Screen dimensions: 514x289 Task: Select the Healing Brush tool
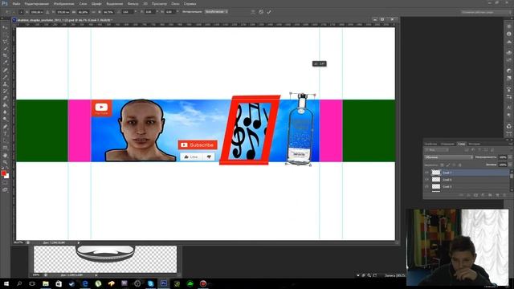coord(5,70)
